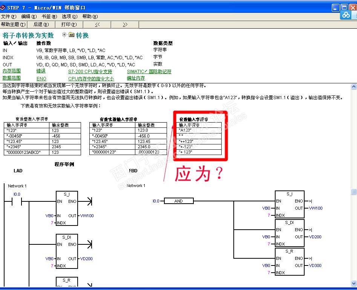Screen dimensions: 357x290
Task: Go to previous topic with << button
Action: pyautogui.click(x=97, y=25)
